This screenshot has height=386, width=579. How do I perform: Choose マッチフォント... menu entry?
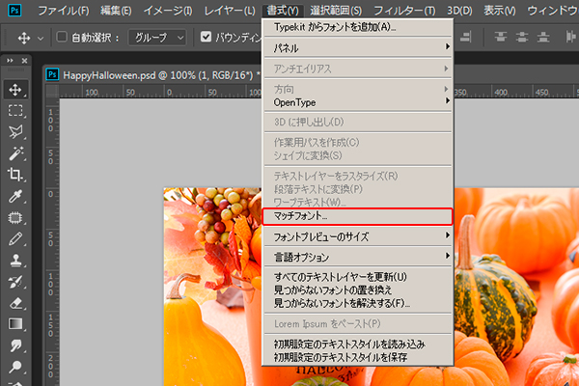(x=357, y=216)
